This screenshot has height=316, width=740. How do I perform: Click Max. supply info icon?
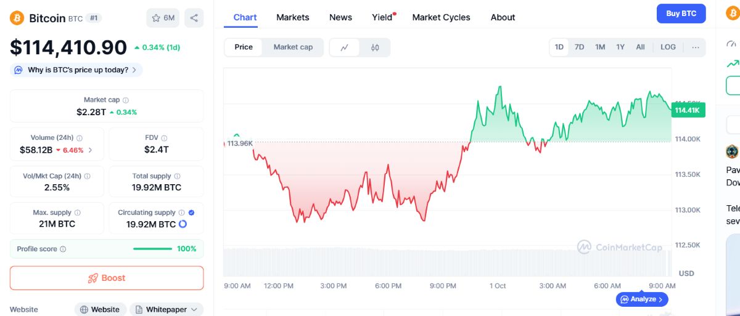[x=77, y=213]
